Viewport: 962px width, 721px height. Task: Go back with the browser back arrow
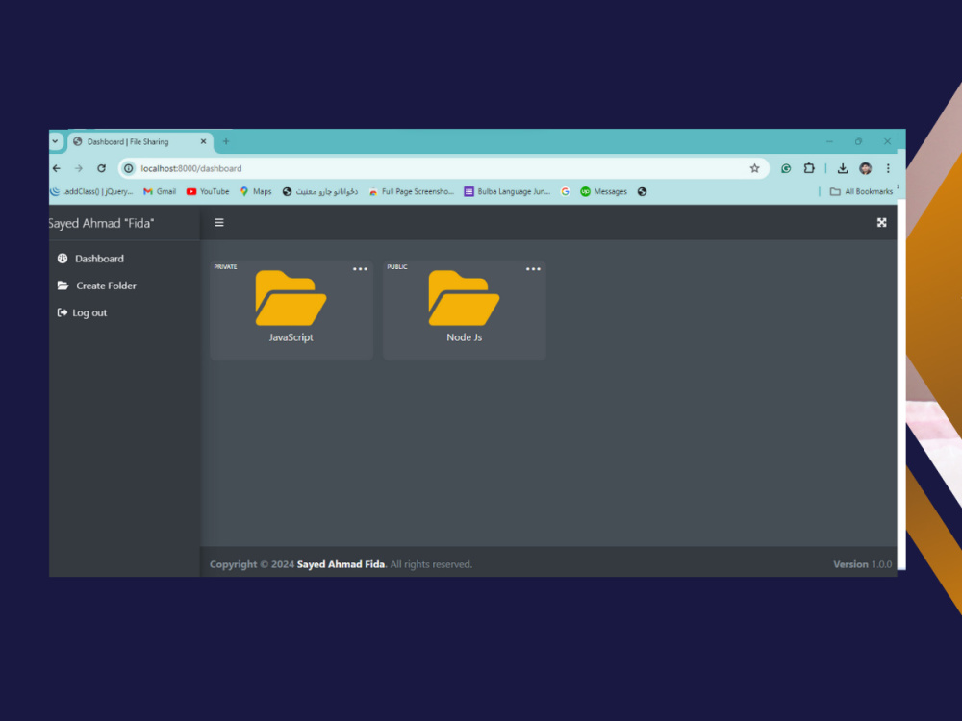57,168
